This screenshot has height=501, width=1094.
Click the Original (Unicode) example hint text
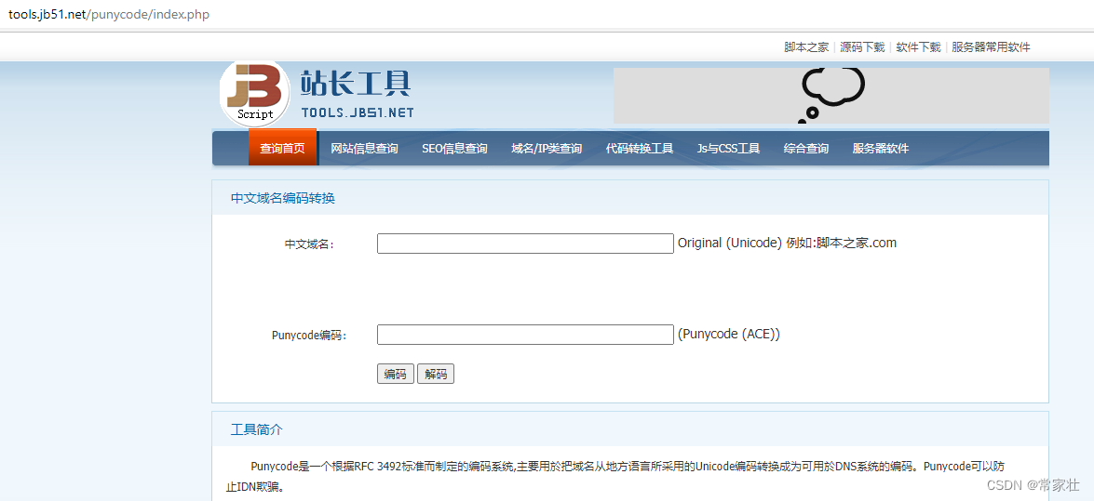click(787, 244)
